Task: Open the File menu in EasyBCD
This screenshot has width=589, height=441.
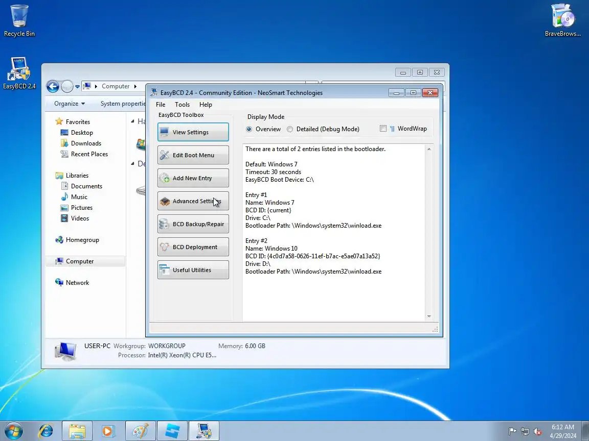Action: [x=161, y=105]
